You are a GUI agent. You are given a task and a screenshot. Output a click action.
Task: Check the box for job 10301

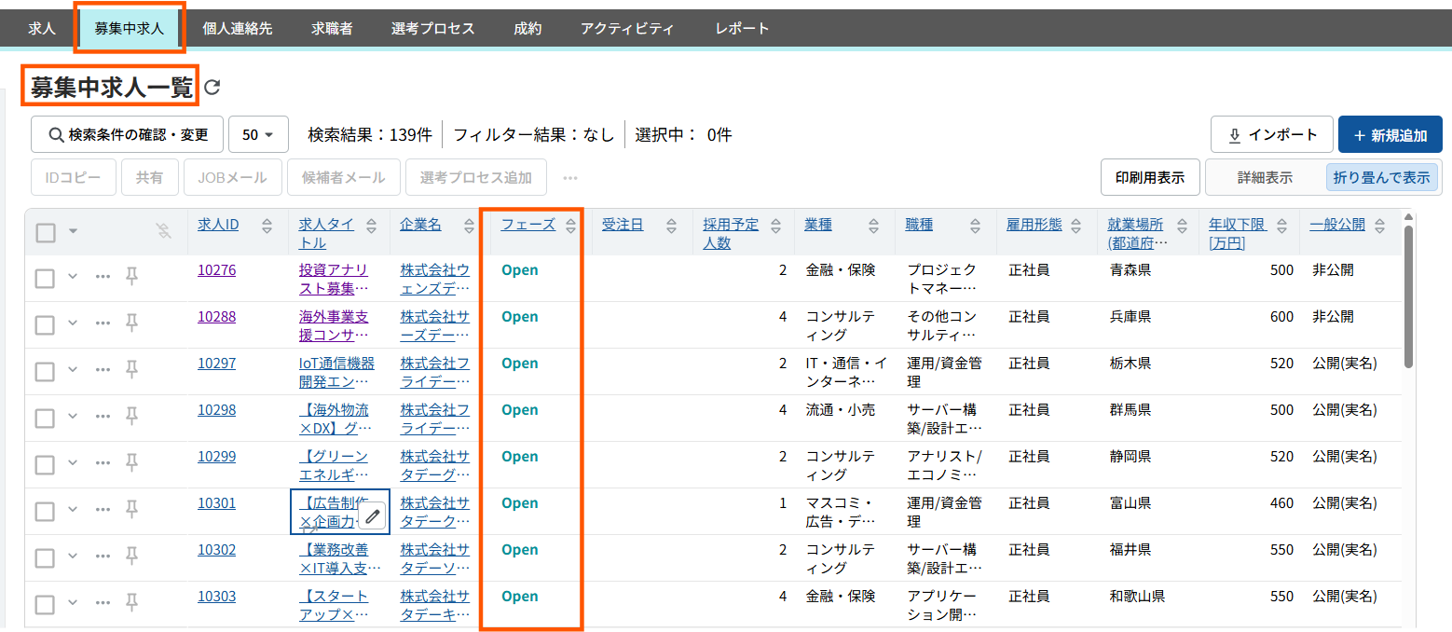45,511
